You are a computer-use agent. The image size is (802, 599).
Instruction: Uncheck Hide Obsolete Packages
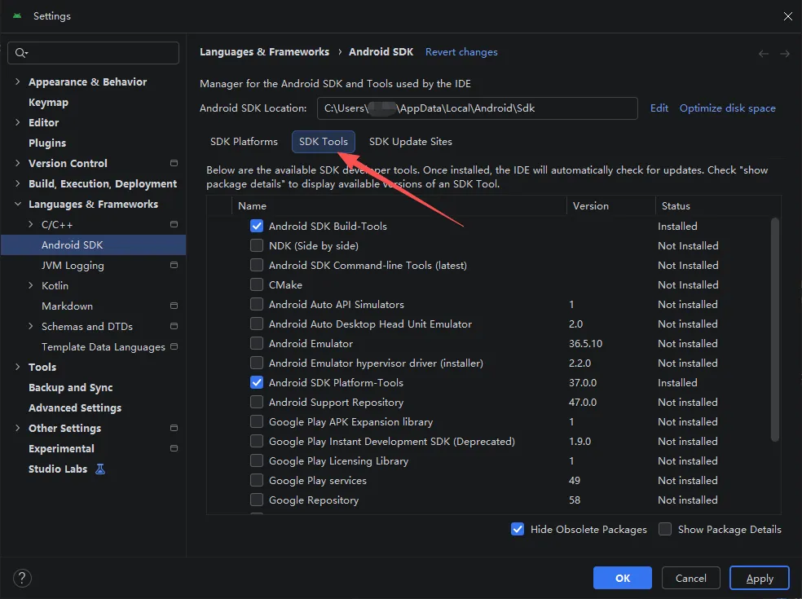(x=518, y=529)
